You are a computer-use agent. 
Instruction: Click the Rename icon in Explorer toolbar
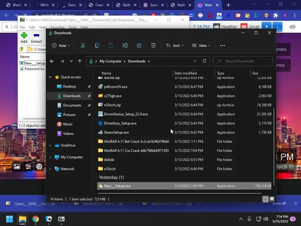pyautogui.click(x=125, y=46)
